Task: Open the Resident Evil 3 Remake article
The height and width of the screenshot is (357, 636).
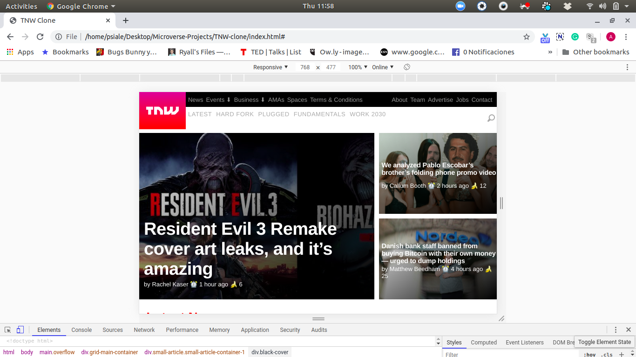Action: [x=240, y=249]
